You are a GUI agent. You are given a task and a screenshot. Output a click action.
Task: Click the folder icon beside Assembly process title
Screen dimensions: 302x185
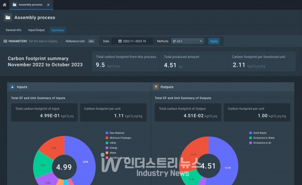[x=8, y=18]
